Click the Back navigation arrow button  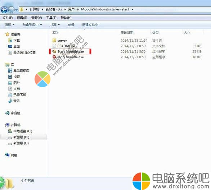[4, 10]
